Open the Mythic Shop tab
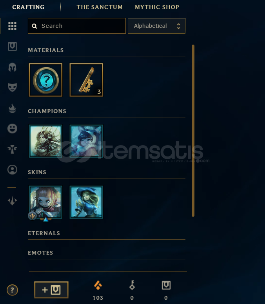The width and height of the screenshot is (265, 304). click(157, 7)
